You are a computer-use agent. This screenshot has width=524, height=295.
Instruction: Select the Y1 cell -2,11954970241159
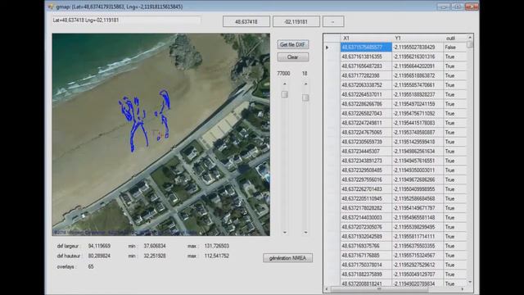point(418,104)
